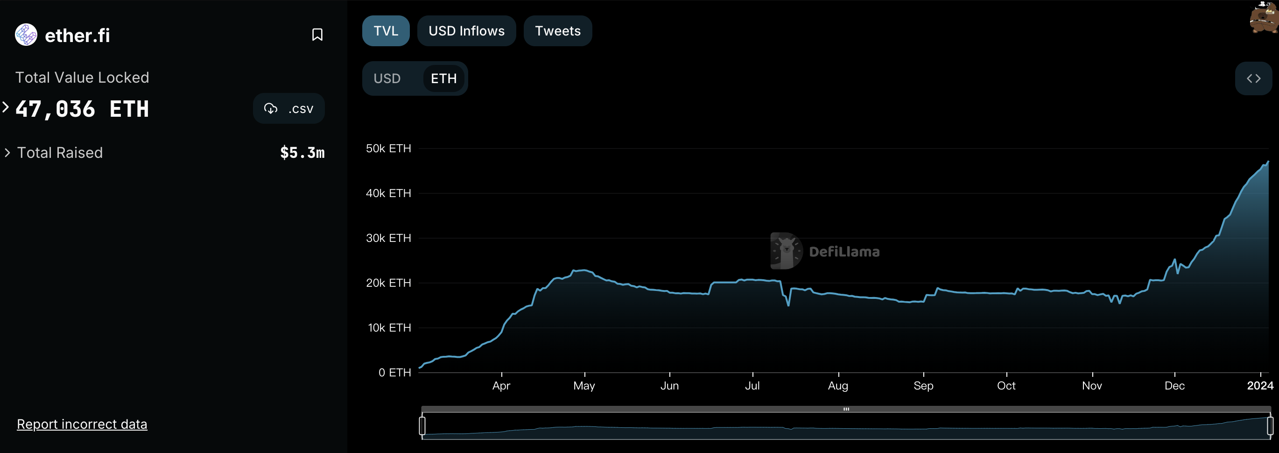Expand the Total Value Locked breakdown
The image size is (1279, 453).
6,107
